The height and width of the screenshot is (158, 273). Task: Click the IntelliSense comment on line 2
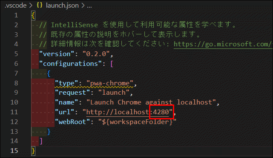138,25
